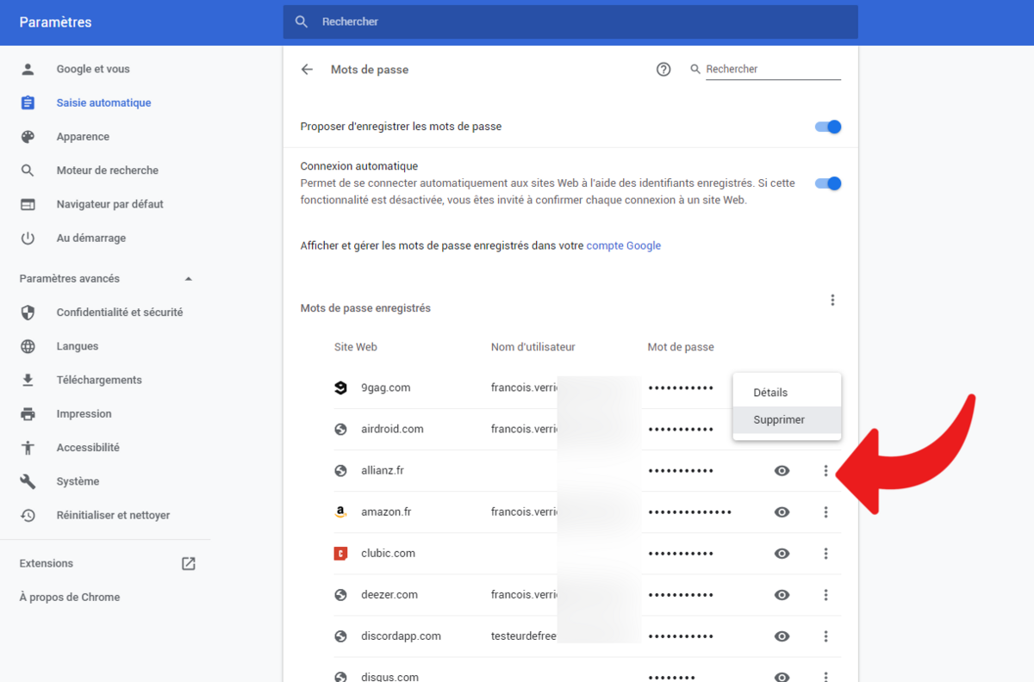Open Google et vous settings section
The width and height of the screenshot is (1034, 682).
pyautogui.click(x=93, y=69)
